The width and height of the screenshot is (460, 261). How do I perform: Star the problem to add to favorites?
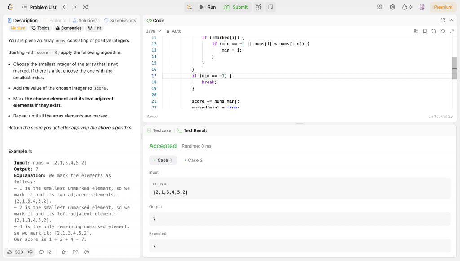(x=63, y=252)
